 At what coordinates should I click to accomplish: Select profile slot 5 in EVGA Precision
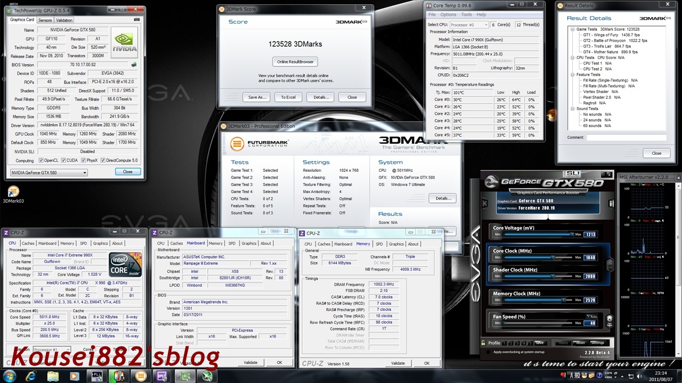[530, 343]
